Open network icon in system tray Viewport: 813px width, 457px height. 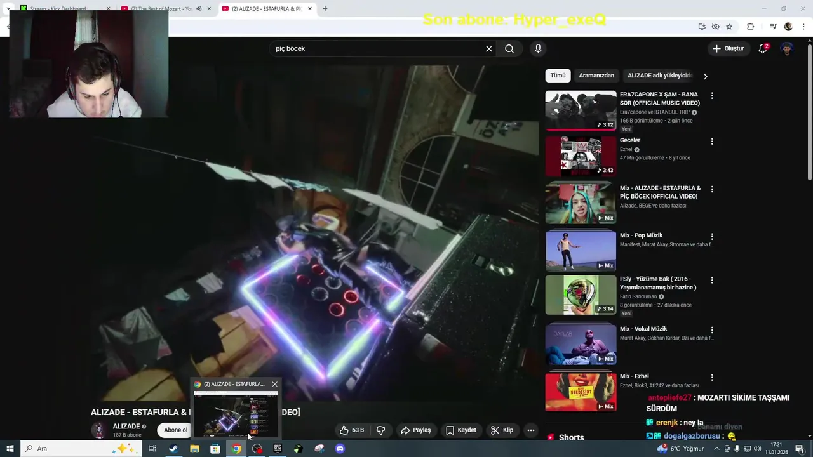[748, 449]
